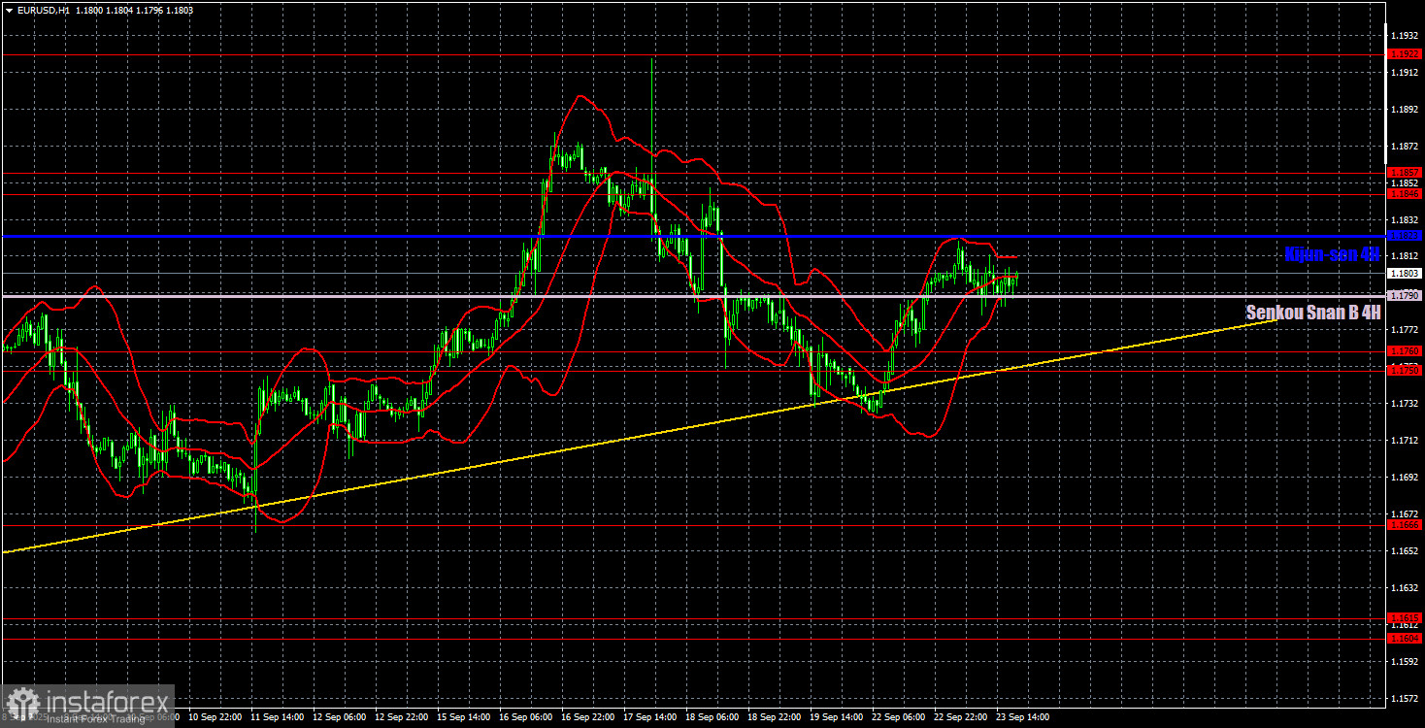Screen dimensions: 1425x728
Task: Click the red 1.1666 price level tag
Action: pyautogui.click(x=1405, y=524)
